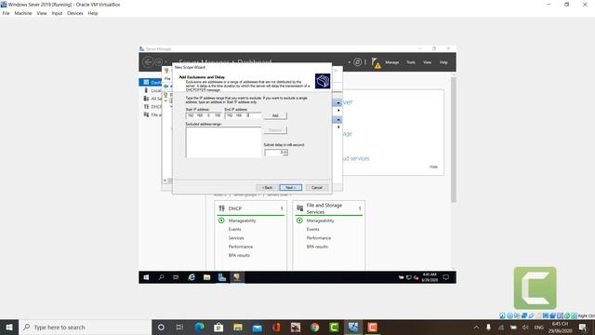This screenshot has height=335, width=595.
Task: Open Microsoft Edge on host taskbar
Action: click(199, 328)
